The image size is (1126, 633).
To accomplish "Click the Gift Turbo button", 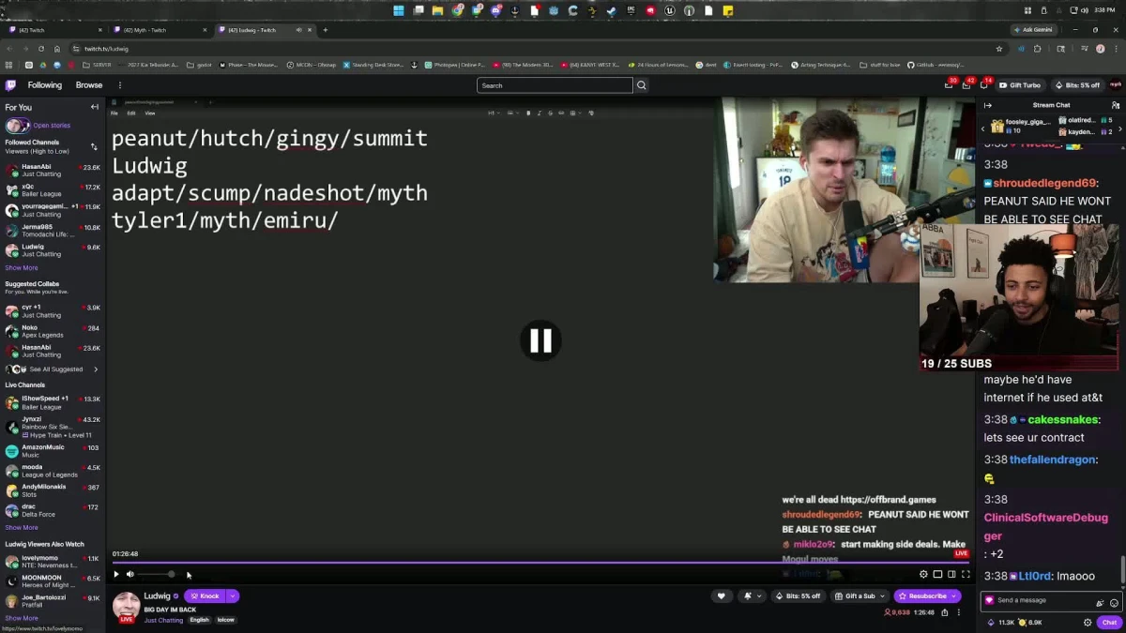I will 1021,85.
